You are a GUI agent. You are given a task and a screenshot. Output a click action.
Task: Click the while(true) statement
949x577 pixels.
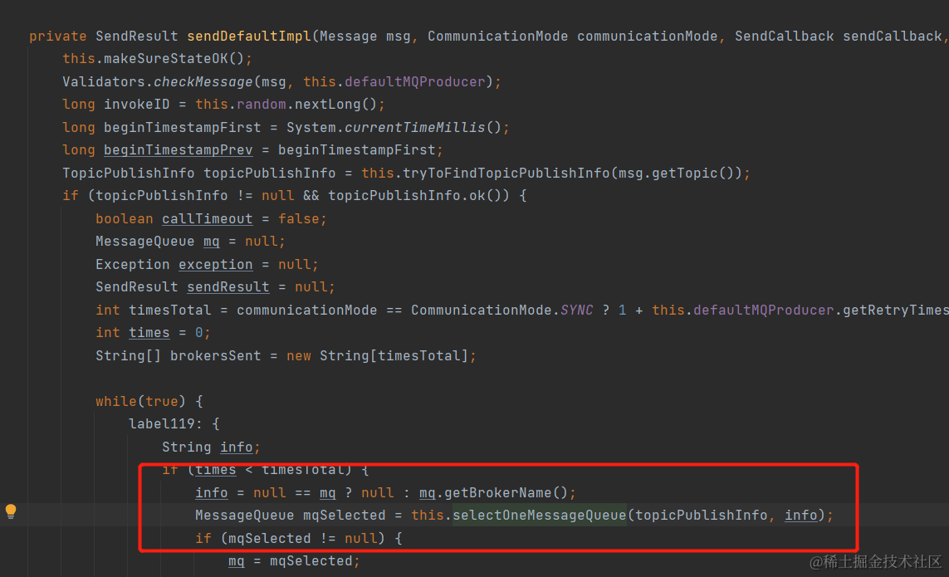pos(140,402)
